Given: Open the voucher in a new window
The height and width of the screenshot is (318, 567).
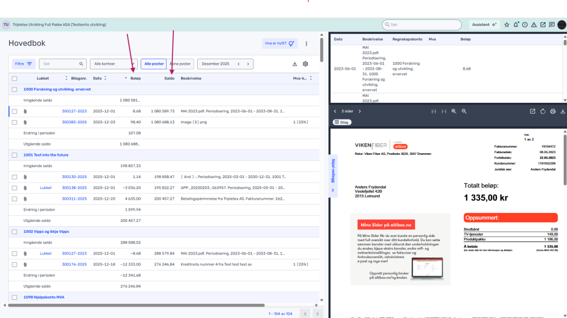Looking at the screenshot, I should point(533,111).
